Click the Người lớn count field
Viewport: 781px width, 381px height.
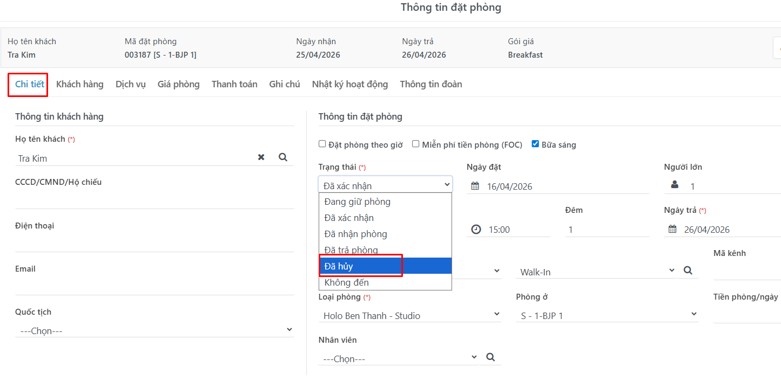tap(733, 186)
